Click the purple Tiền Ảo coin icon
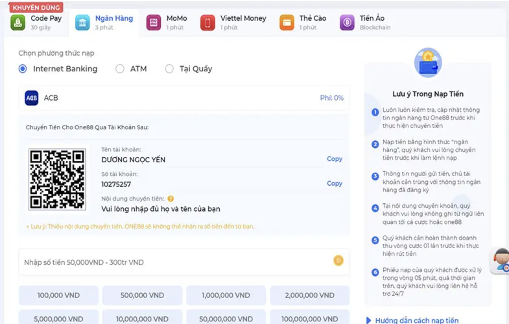The image size is (509, 324). coord(347,23)
